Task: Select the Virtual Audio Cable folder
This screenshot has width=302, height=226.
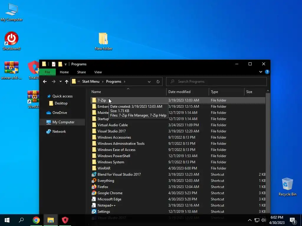Action: click(x=178, y=125)
